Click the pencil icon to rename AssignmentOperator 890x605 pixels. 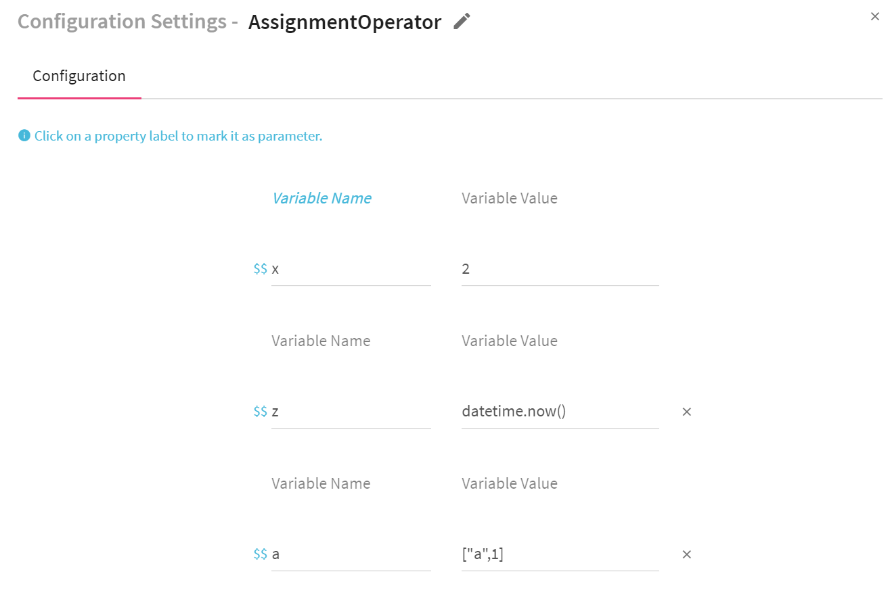click(x=462, y=22)
